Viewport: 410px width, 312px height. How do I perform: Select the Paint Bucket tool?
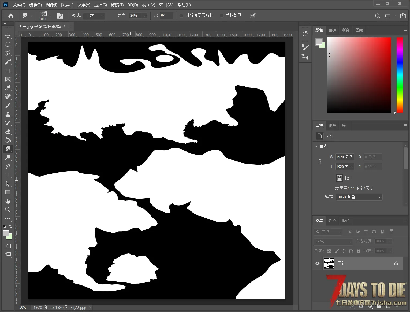click(8, 140)
